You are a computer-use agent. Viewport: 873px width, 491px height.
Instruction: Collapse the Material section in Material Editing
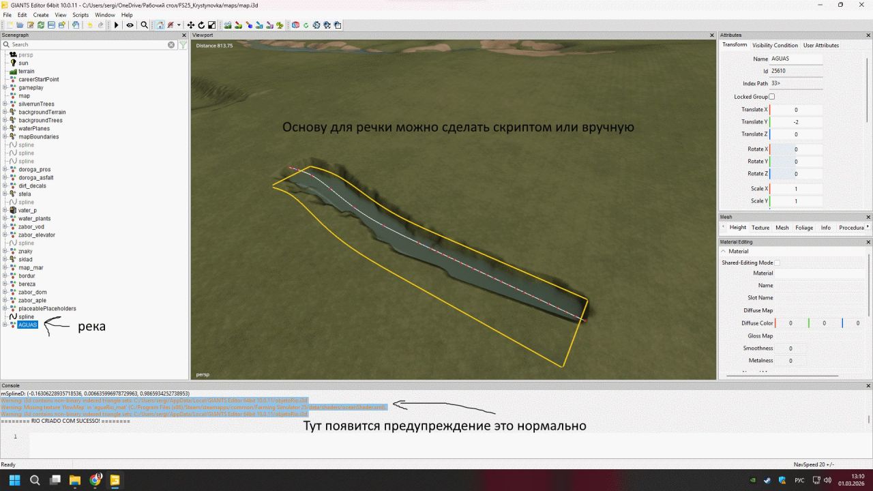pos(724,251)
